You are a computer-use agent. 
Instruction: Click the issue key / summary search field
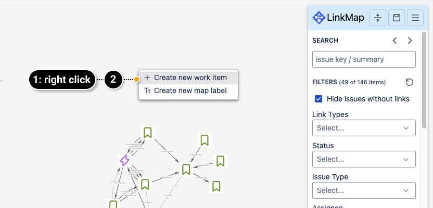click(364, 59)
